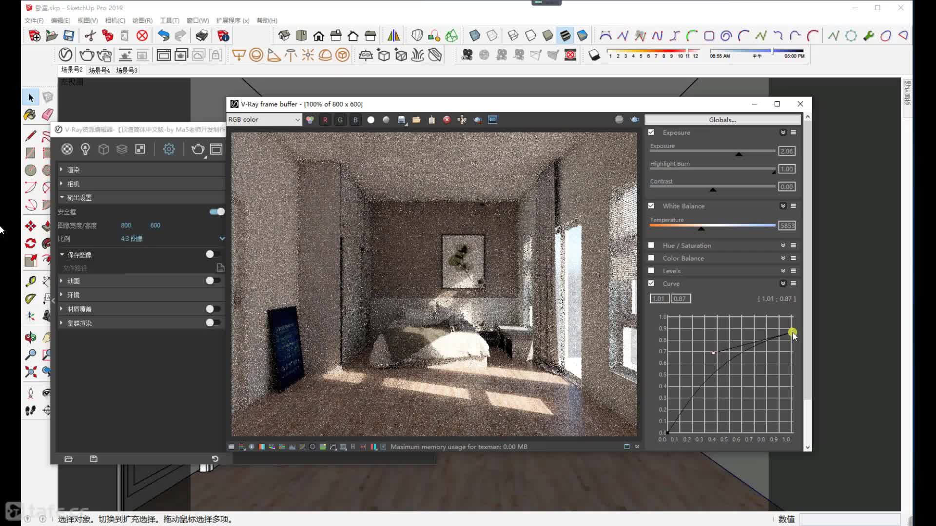
Task: Uncheck the White Balance checkbox
Action: (x=651, y=206)
